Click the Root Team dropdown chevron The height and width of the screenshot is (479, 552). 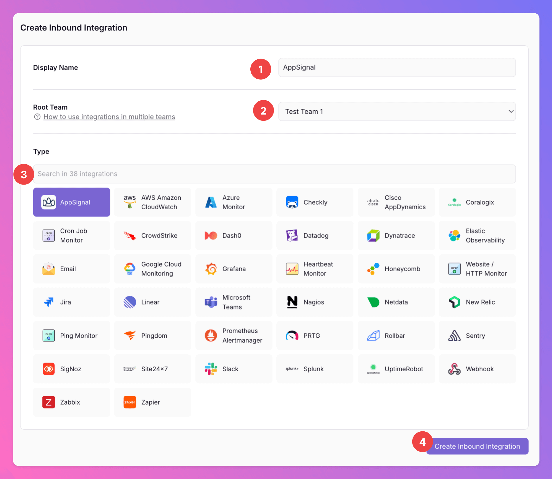[511, 111]
